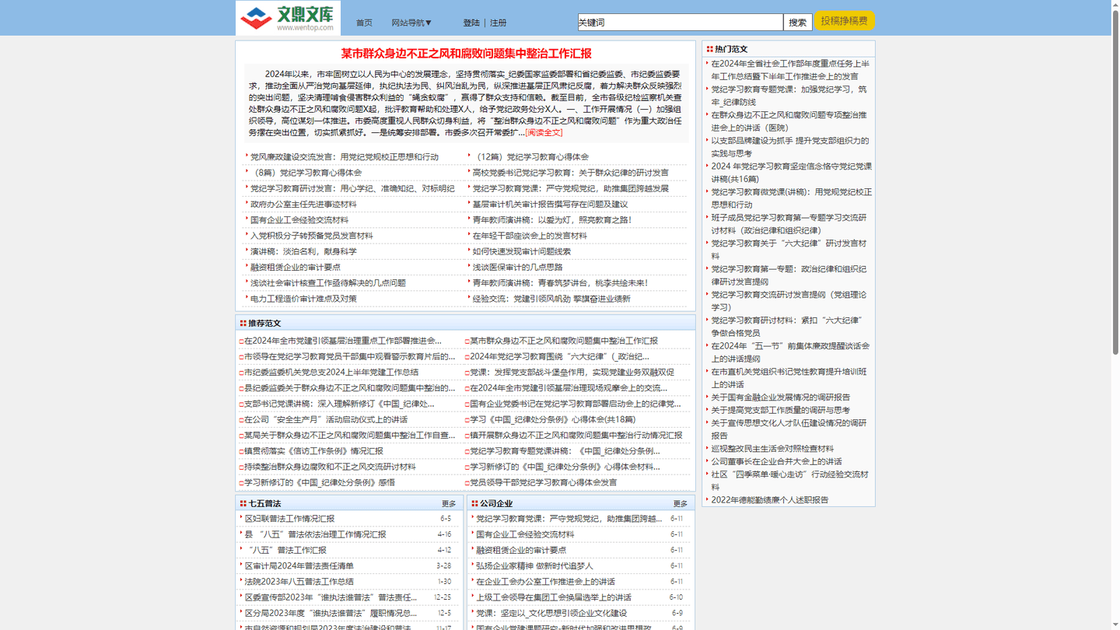Open 学习《中国_纪律处分条例》心得体会(共18篇) link
Image resolution: width=1120 pixels, height=630 pixels.
coord(552,420)
